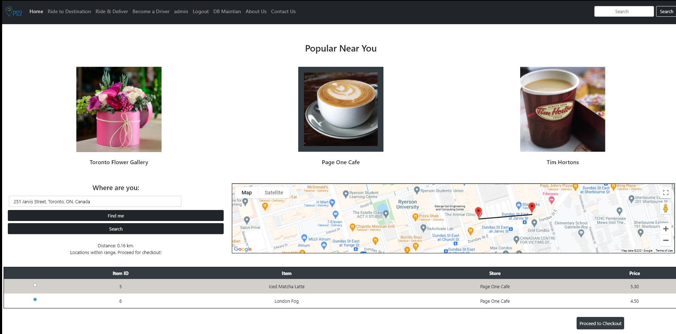Select the Iced Matcha Latte radio button

[x=35, y=285]
